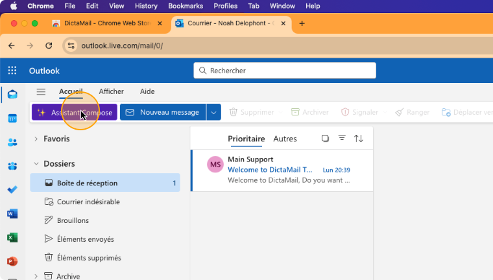Go back in browser history

pos(12,46)
